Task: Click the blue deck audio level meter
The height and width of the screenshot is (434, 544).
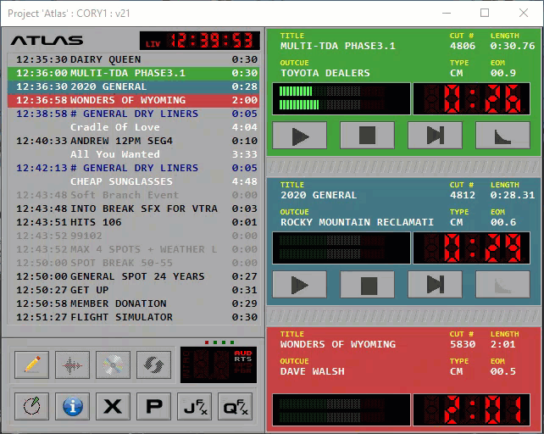Action: [x=341, y=248]
